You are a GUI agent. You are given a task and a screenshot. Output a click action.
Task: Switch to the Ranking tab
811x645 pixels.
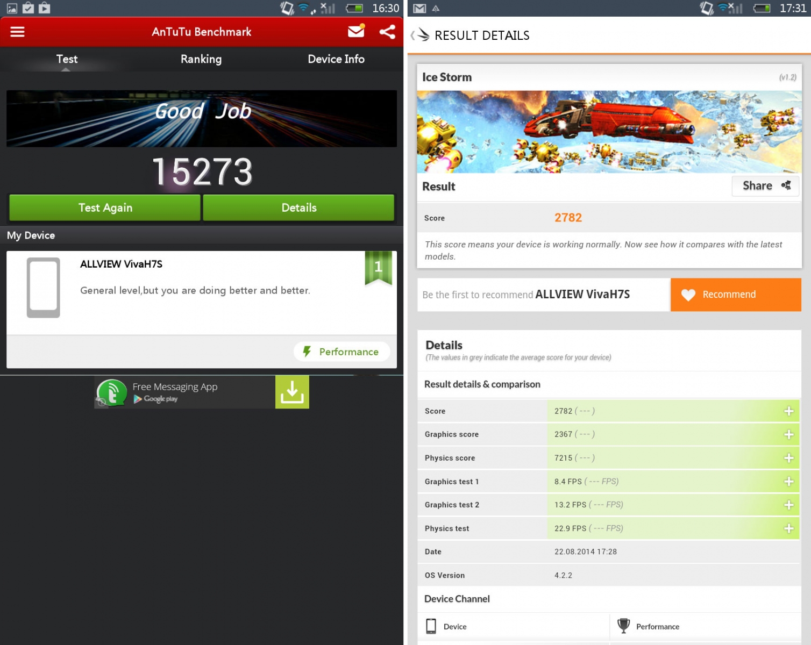pyautogui.click(x=201, y=59)
